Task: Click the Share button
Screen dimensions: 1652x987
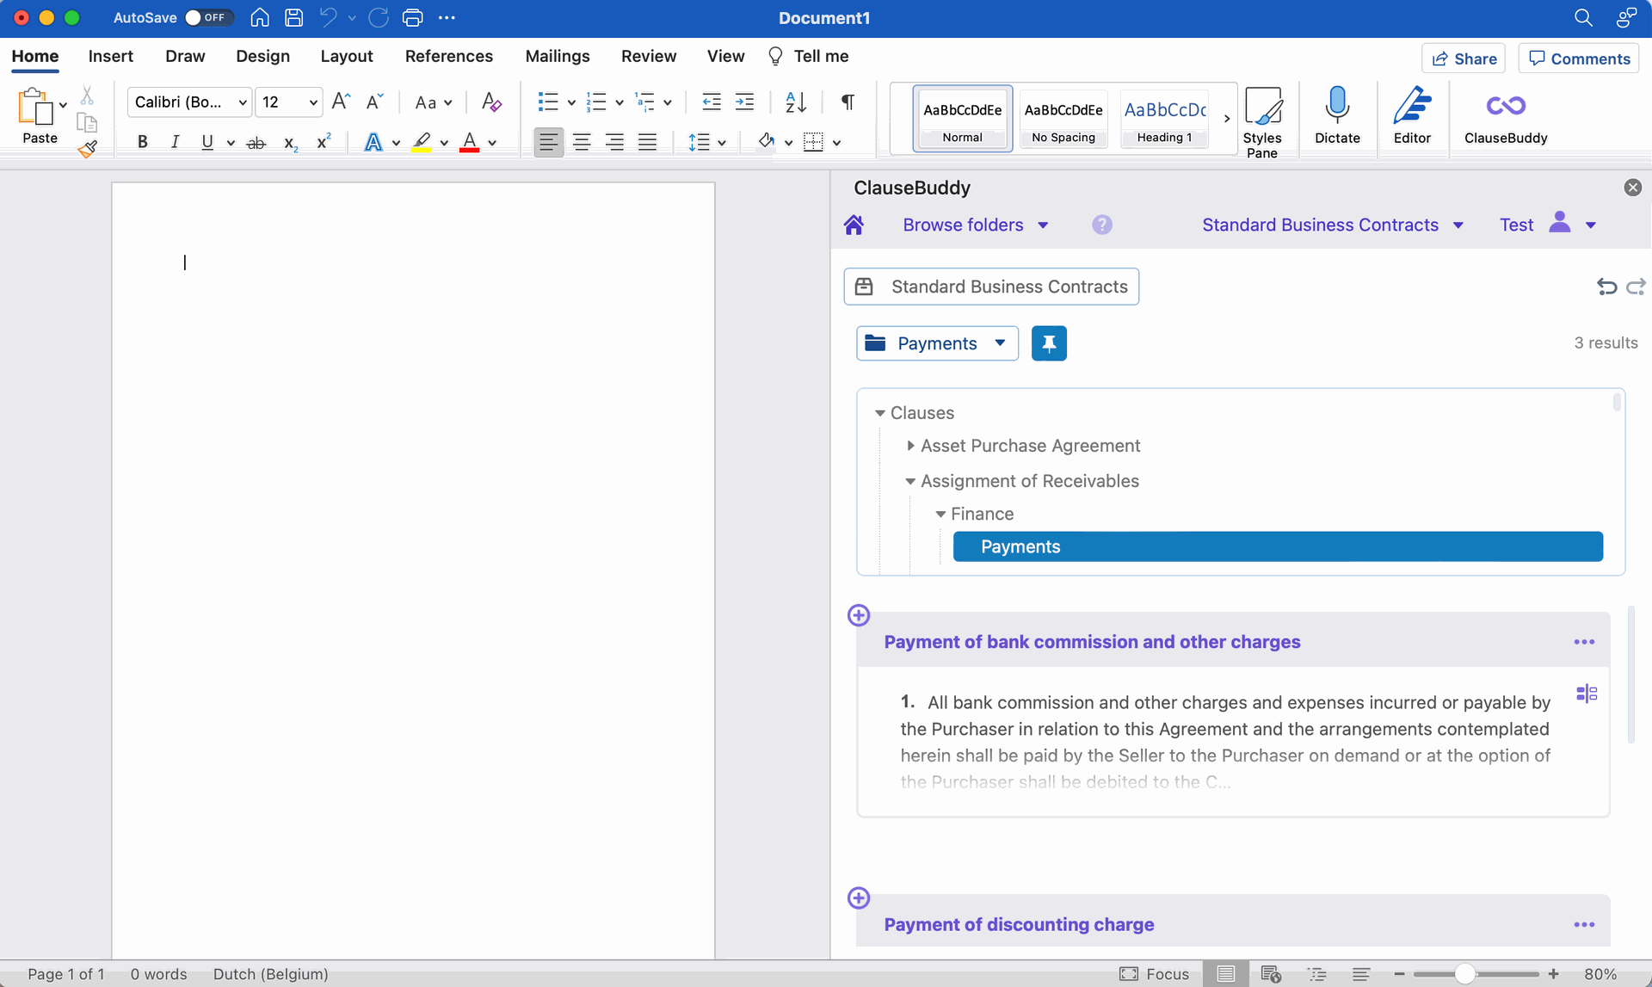Action: click(x=1464, y=59)
